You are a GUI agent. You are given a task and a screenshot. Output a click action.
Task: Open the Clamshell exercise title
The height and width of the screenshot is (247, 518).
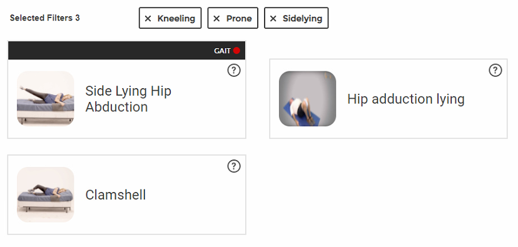(115, 195)
